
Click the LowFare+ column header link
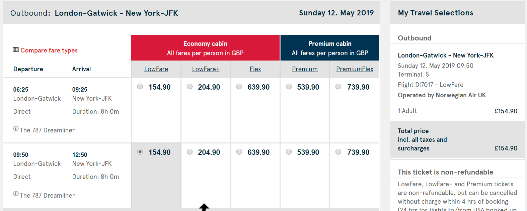pyautogui.click(x=206, y=69)
